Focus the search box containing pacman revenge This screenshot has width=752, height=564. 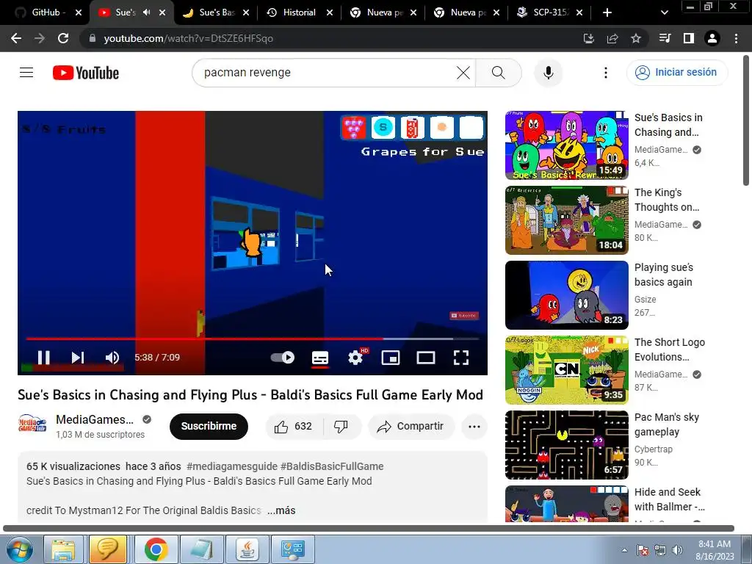tap(326, 73)
